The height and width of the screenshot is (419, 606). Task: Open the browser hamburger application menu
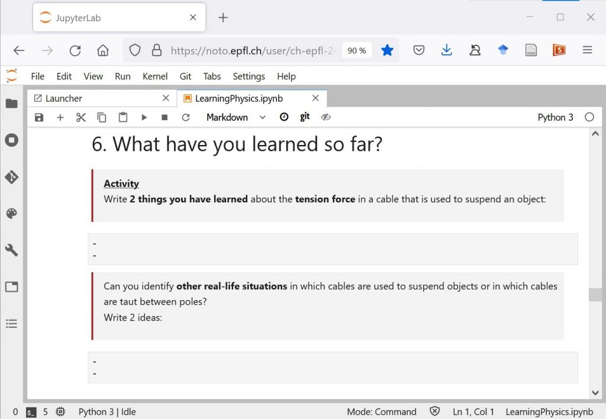[x=587, y=50]
